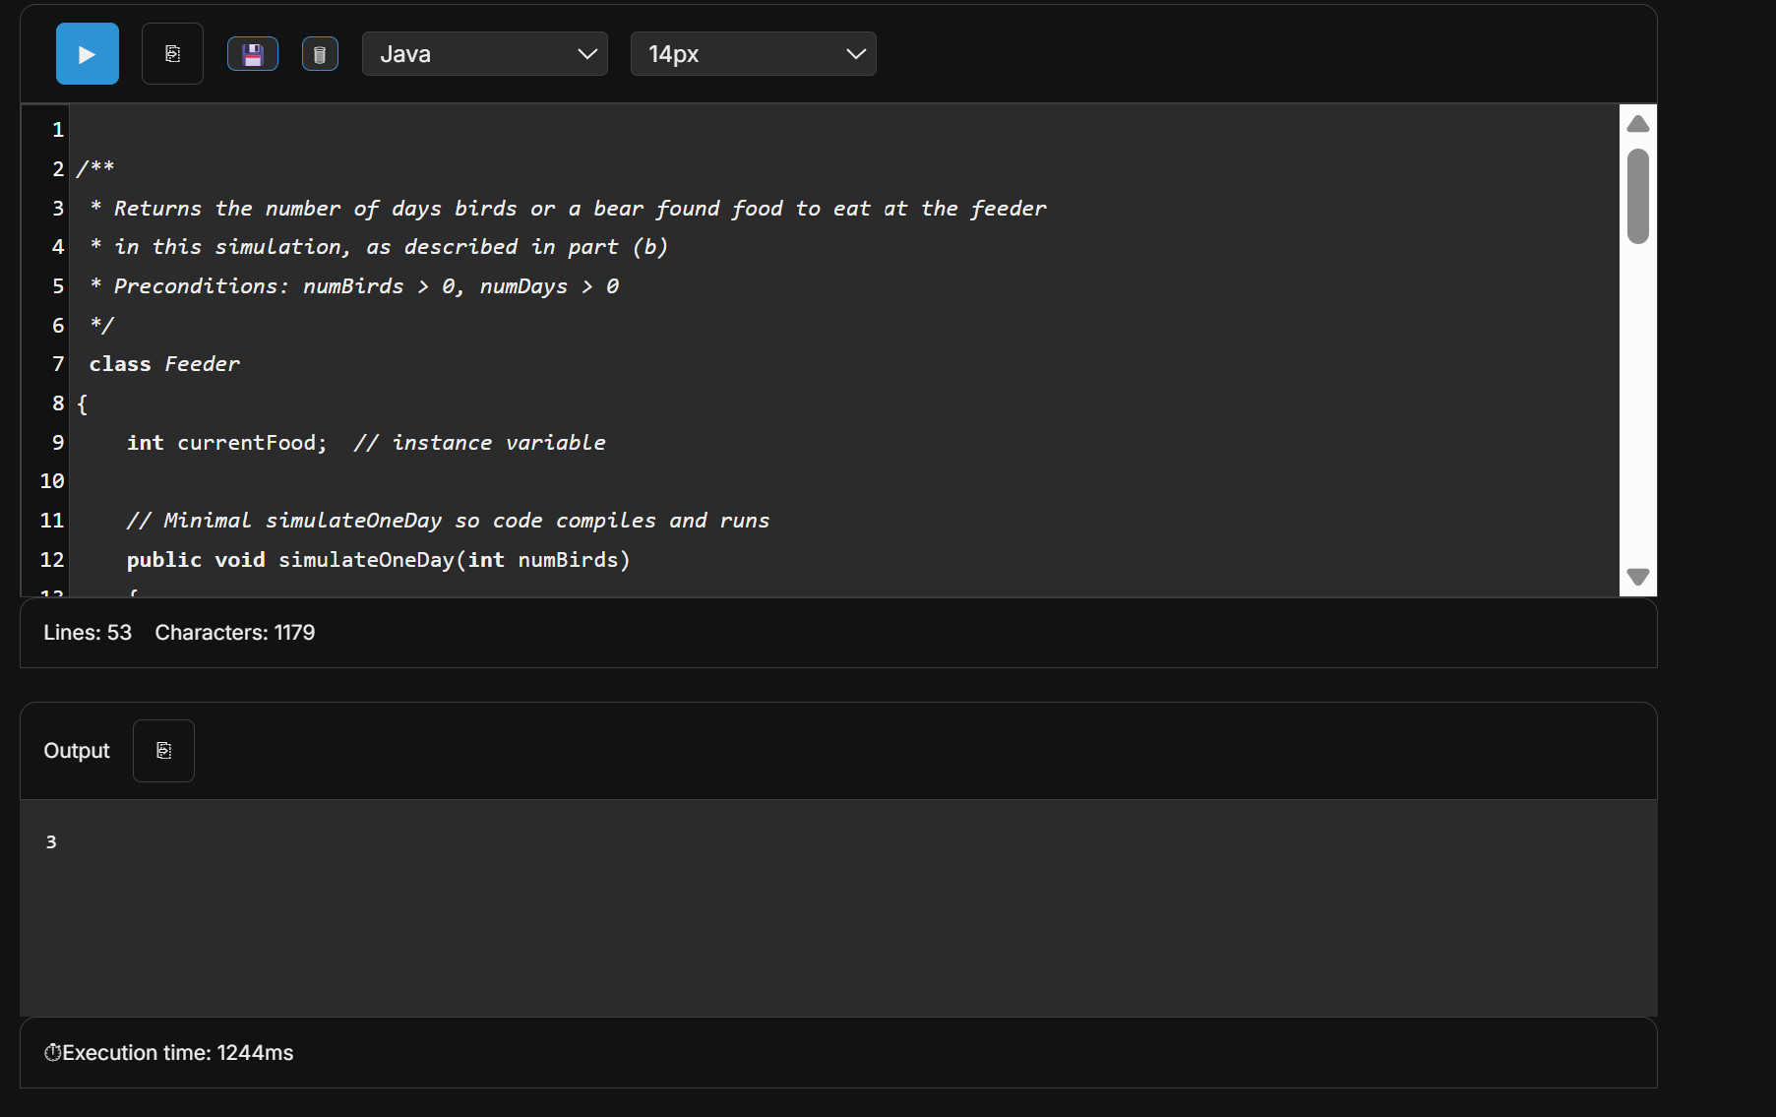Copy the output using the icon beside Output
1776x1117 pixels.
tap(163, 751)
